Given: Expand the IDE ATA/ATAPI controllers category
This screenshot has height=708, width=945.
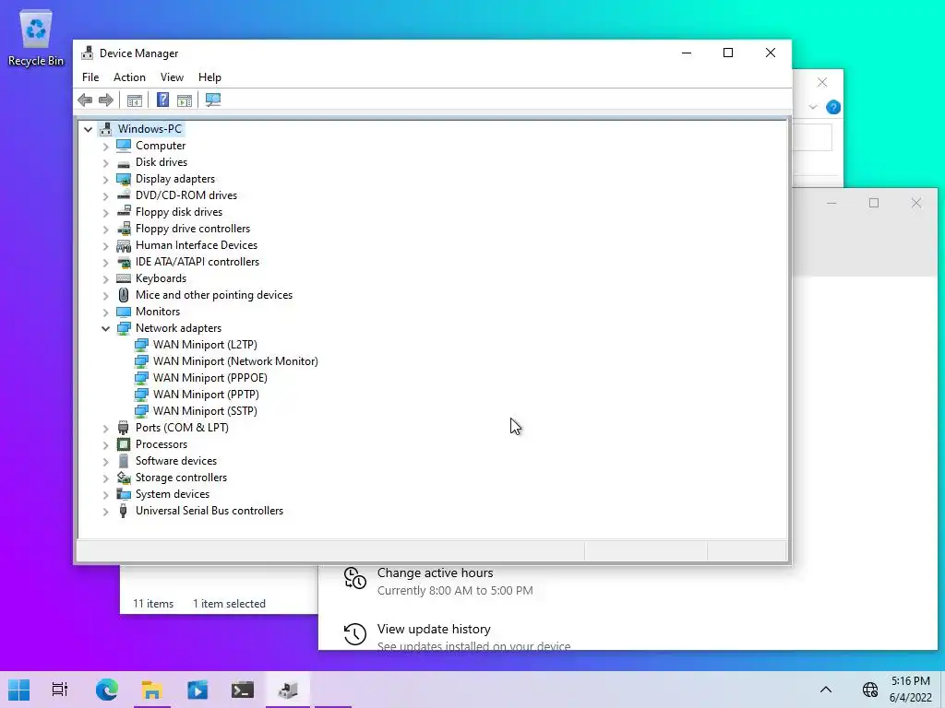Looking at the screenshot, I should tap(105, 263).
